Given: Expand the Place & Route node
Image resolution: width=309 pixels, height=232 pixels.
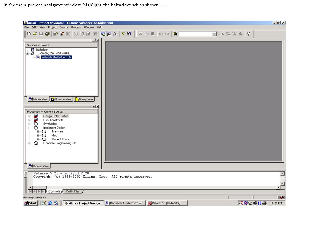Looking at the screenshot, I should click(x=38, y=139).
